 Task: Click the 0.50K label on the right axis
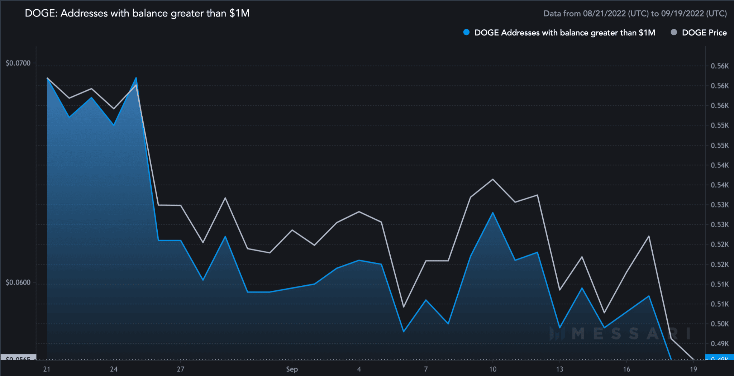point(720,324)
